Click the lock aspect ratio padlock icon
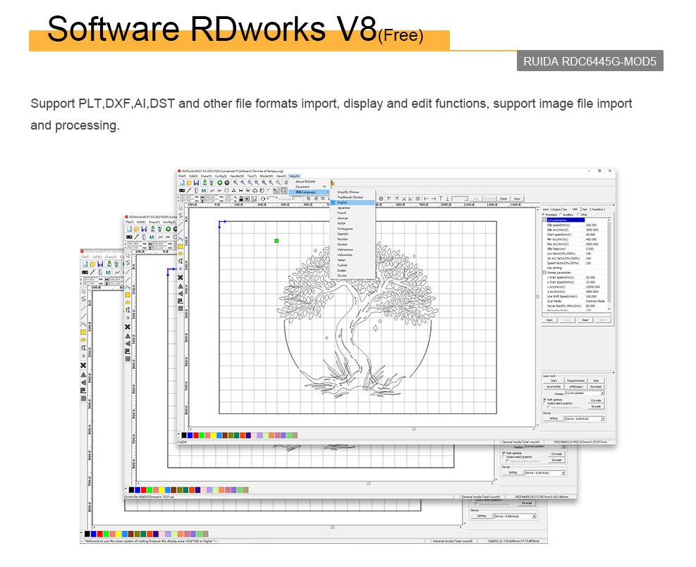 tap(241, 199)
